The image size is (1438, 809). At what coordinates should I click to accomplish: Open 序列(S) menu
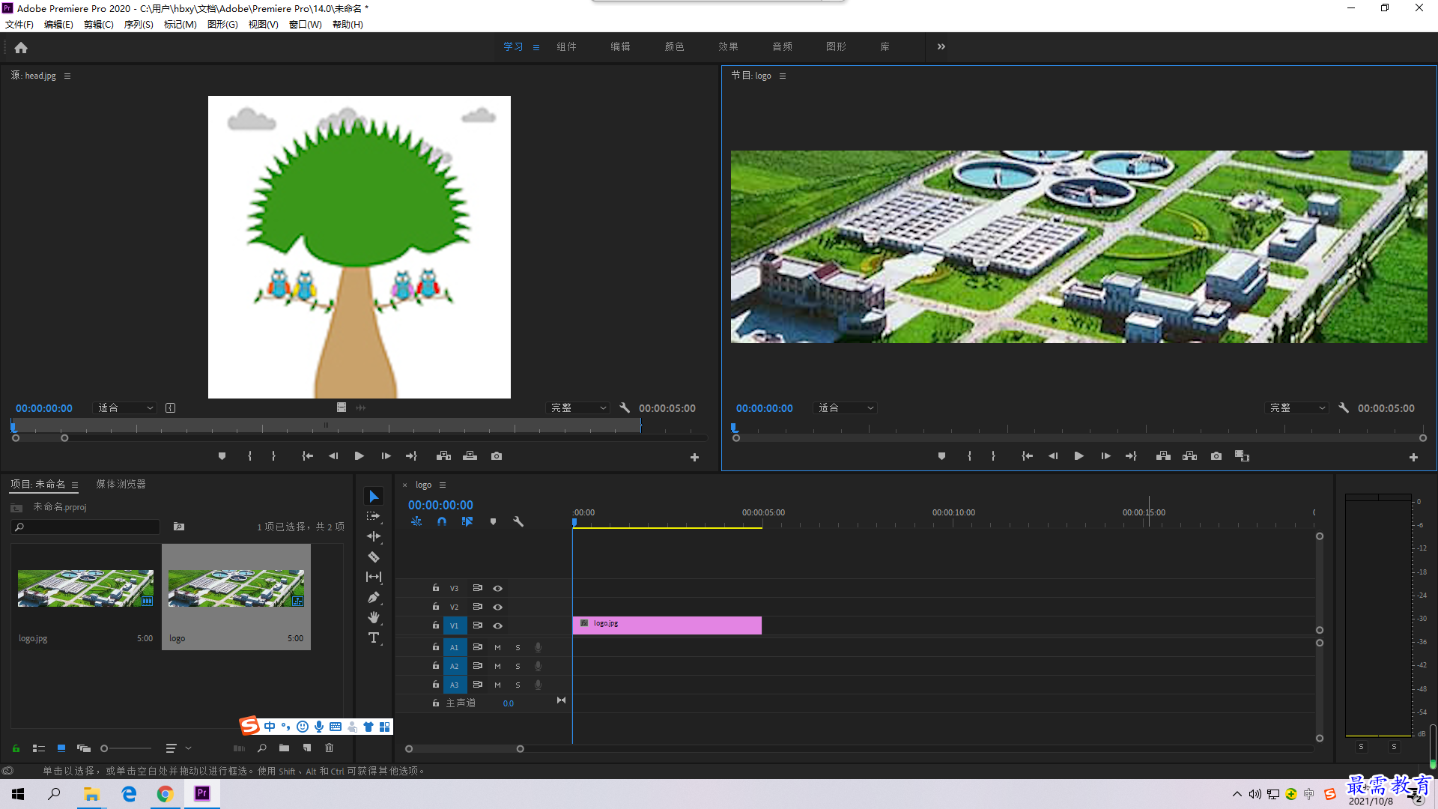tap(139, 25)
